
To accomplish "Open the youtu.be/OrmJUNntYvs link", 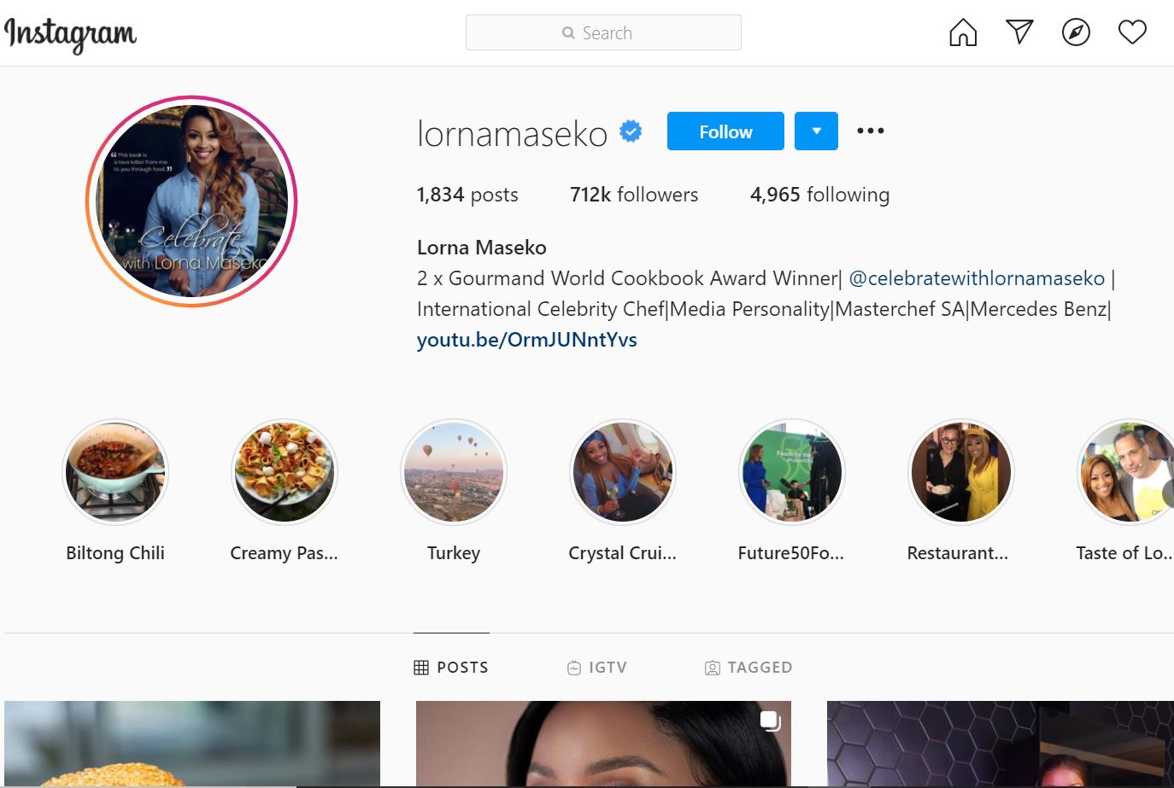I will [x=527, y=340].
